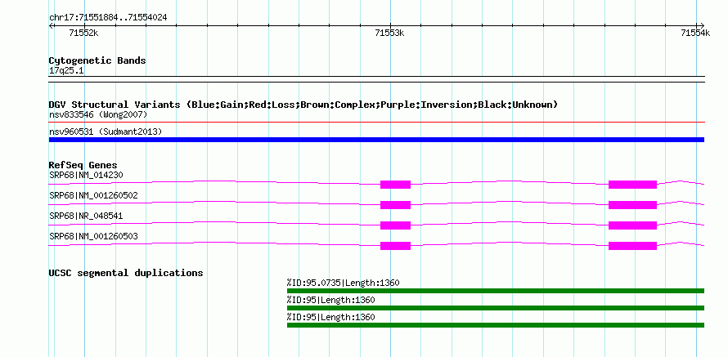
Task: Click the 17q25.1 band label
Action: (x=66, y=71)
